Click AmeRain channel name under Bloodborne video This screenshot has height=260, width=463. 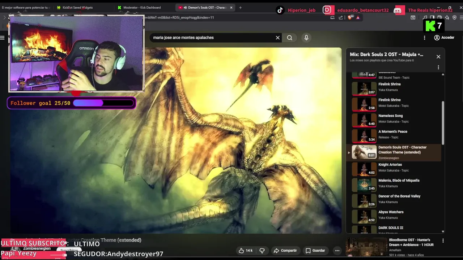click(395, 250)
